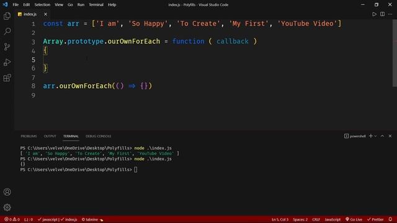
Task: Close the terminal panel
Action: [x=390, y=136]
